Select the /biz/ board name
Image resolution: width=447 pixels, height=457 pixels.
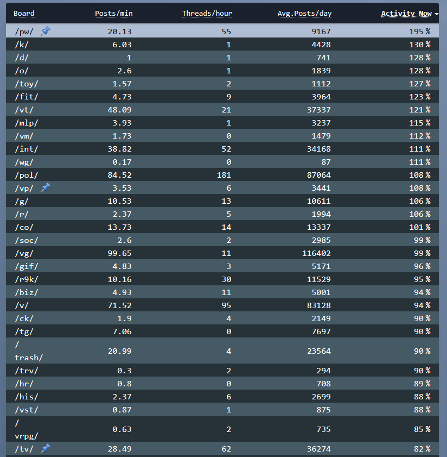coord(27,292)
